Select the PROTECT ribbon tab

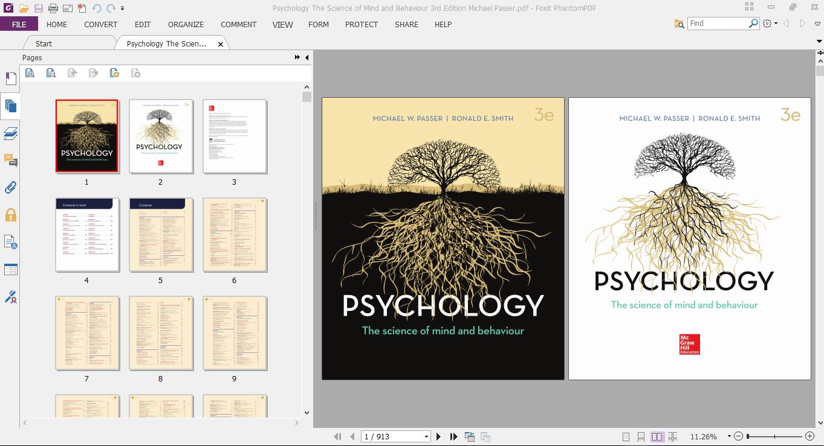[x=362, y=24]
